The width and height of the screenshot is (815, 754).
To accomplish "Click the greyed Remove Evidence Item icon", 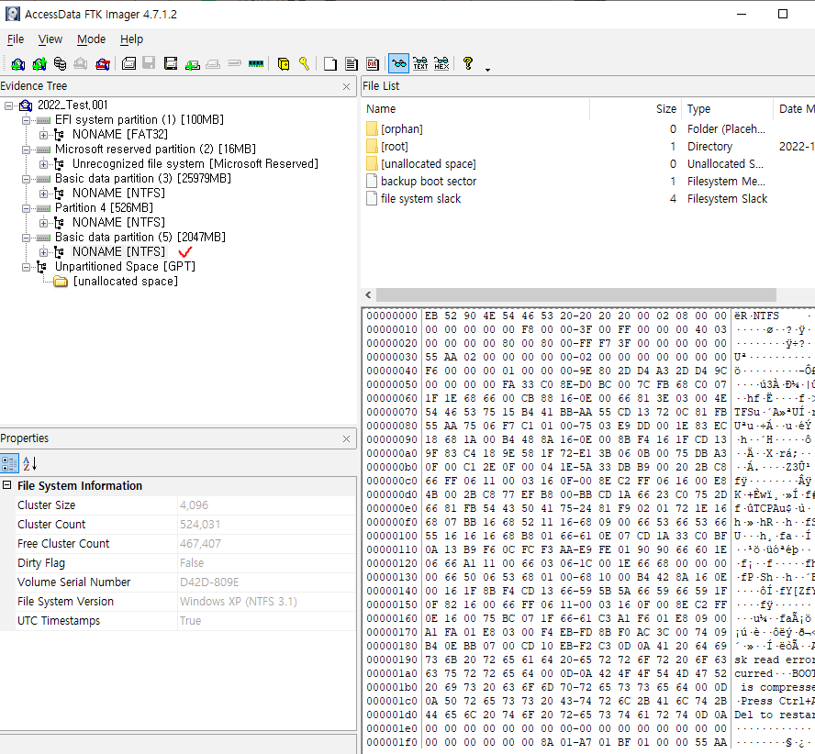I will click(80, 64).
